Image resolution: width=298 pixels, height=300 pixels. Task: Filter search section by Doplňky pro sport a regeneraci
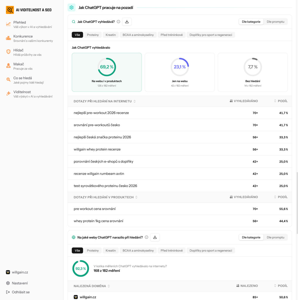pyautogui.click(x=211, y=35)
